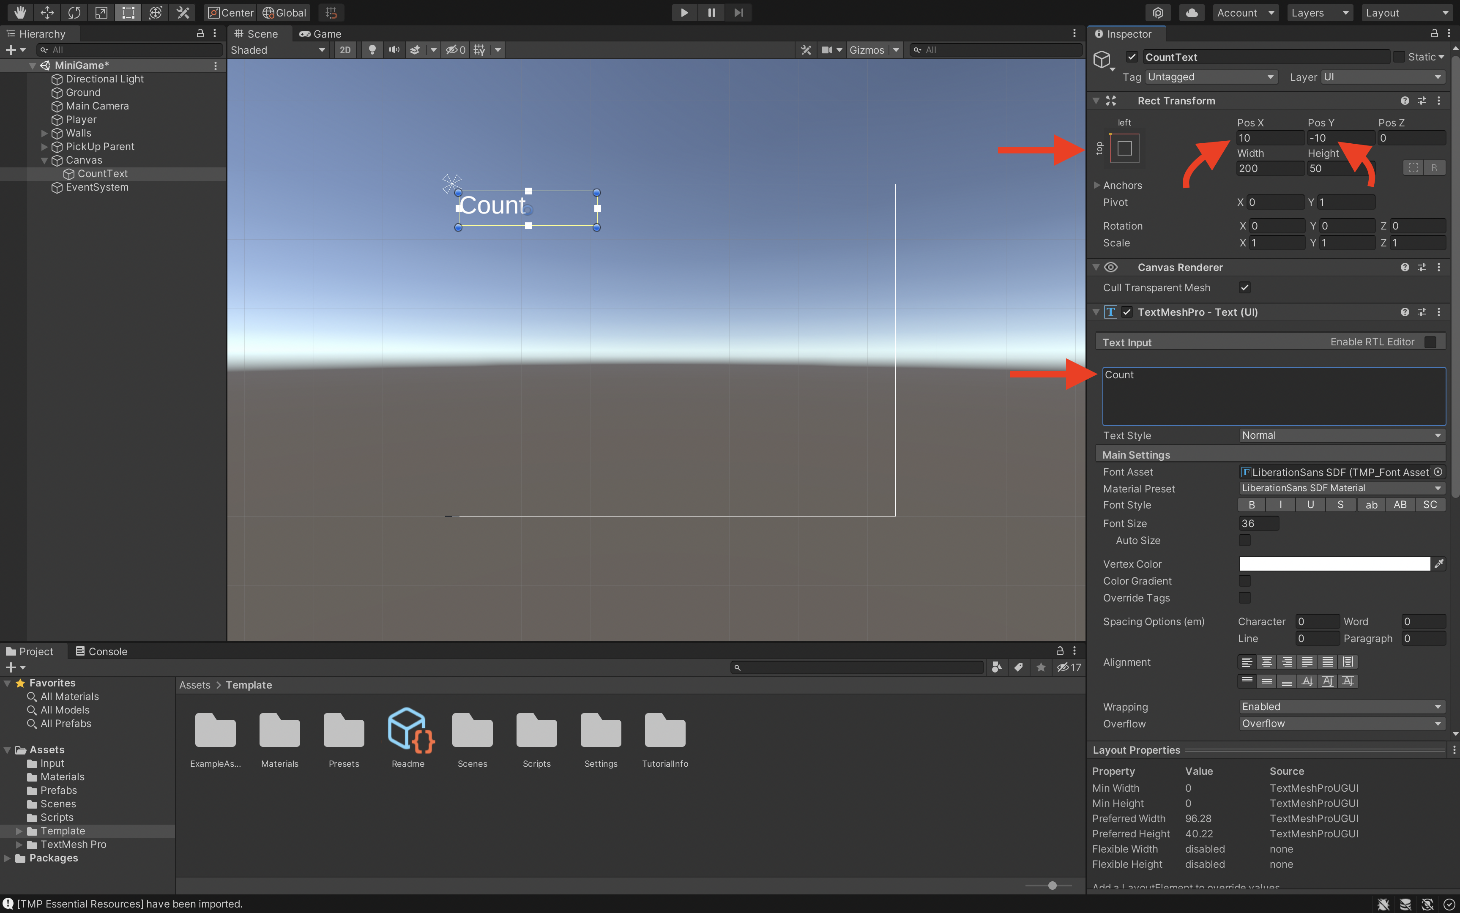Open anchor presets box in Rect Transform
The width and height of the screenshot is (1460, 913).
pyautogui.click(x=1124, y=148)
